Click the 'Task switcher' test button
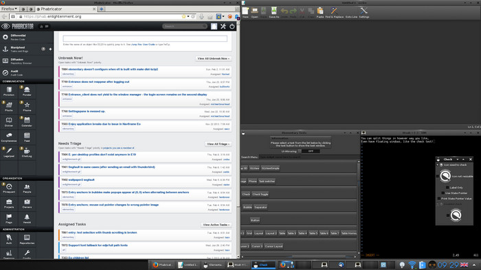This screenshot has width=481, height=270. (x=267, y=182)
